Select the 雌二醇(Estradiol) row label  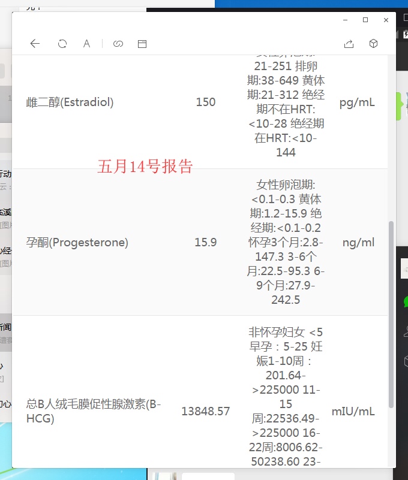coord(70,102)
